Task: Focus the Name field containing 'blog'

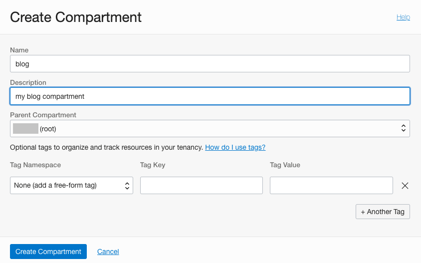Action: pos(210,64)
